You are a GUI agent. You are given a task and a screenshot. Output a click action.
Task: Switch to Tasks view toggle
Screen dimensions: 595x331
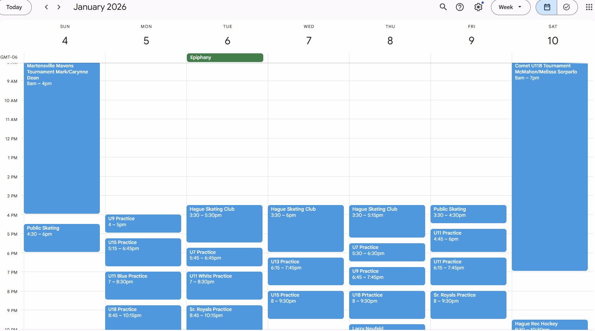tap(566, 7)
